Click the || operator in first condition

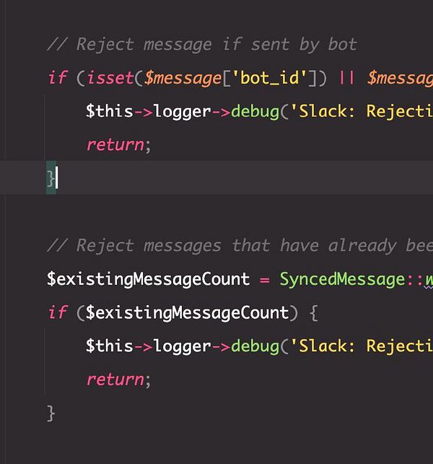pos(346,77)
